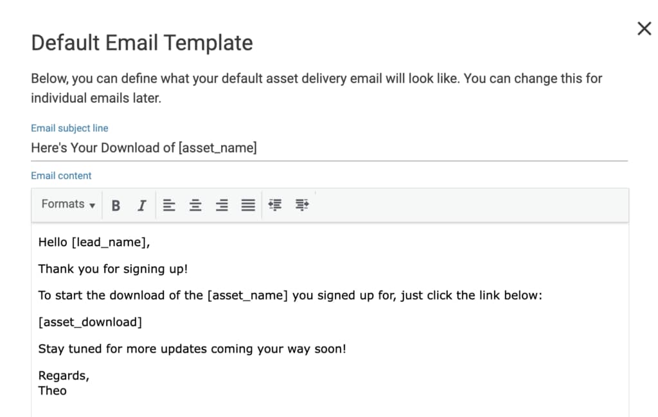Viewport: 658px width, 417px height.
Task: Center-align the email content
Action: coord(195,205)
